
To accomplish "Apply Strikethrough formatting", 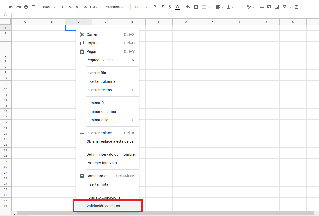I will [x=170, y=7].
